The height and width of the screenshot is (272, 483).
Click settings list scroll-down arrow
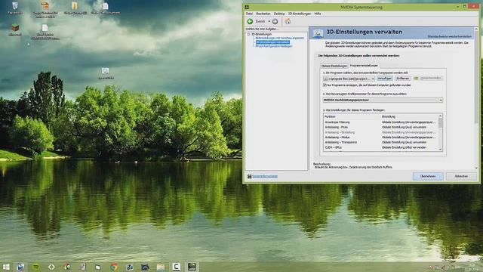(441, 150)
